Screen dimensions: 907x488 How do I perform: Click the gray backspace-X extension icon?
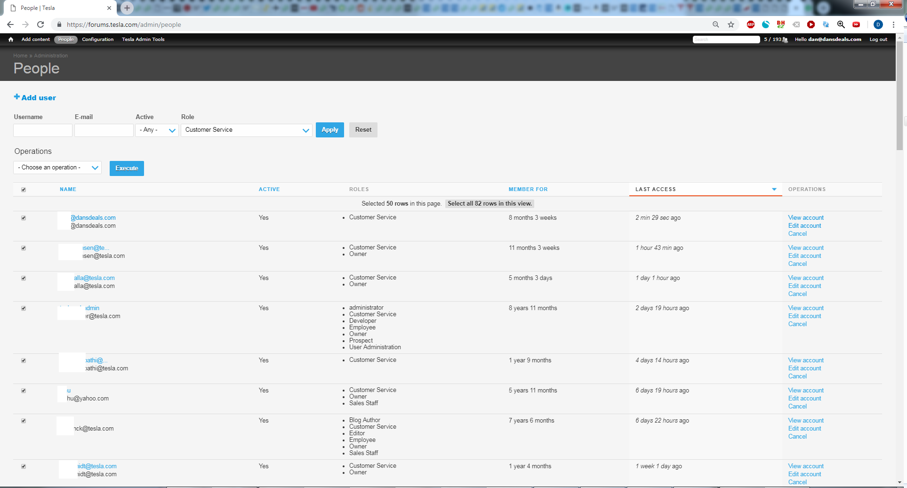coord(796,24)
